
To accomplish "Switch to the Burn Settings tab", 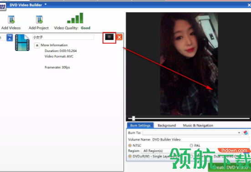I will 140,126.
